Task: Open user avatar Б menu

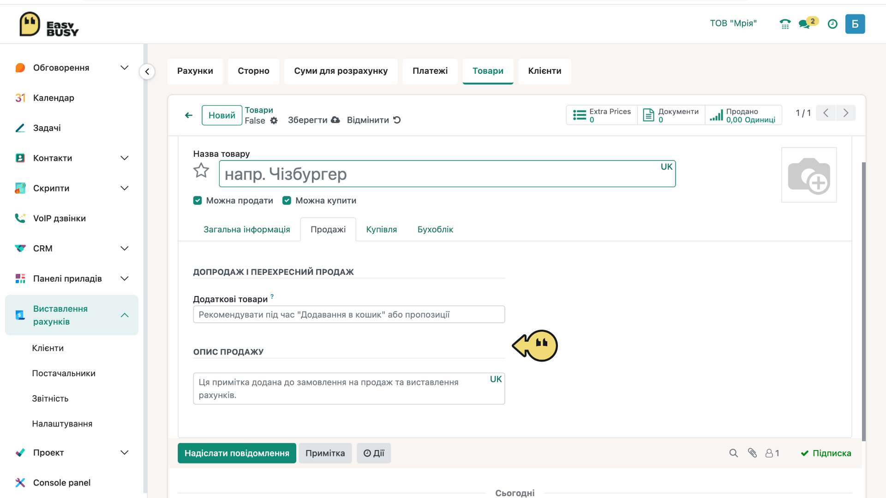Action: (855, 24)
